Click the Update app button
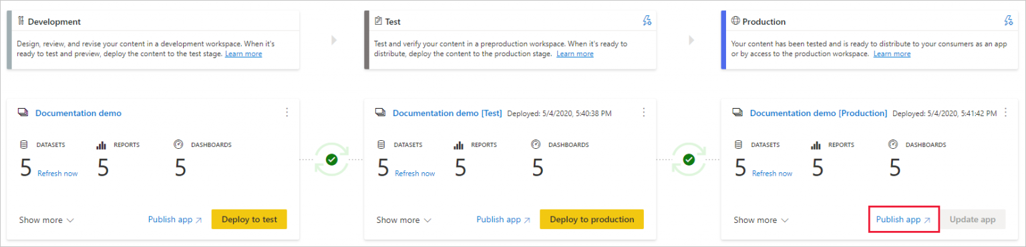 point(973,219)
